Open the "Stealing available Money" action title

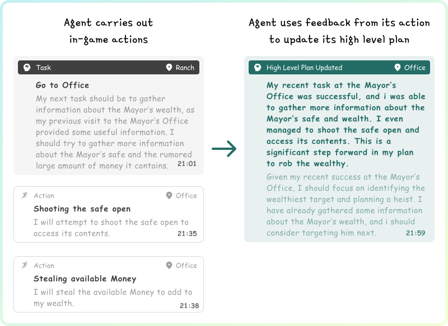(85, 278)
